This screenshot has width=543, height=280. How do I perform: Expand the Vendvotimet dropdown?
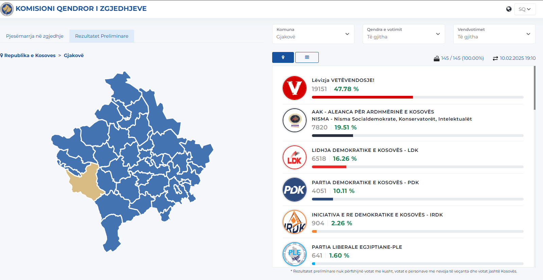494,34
